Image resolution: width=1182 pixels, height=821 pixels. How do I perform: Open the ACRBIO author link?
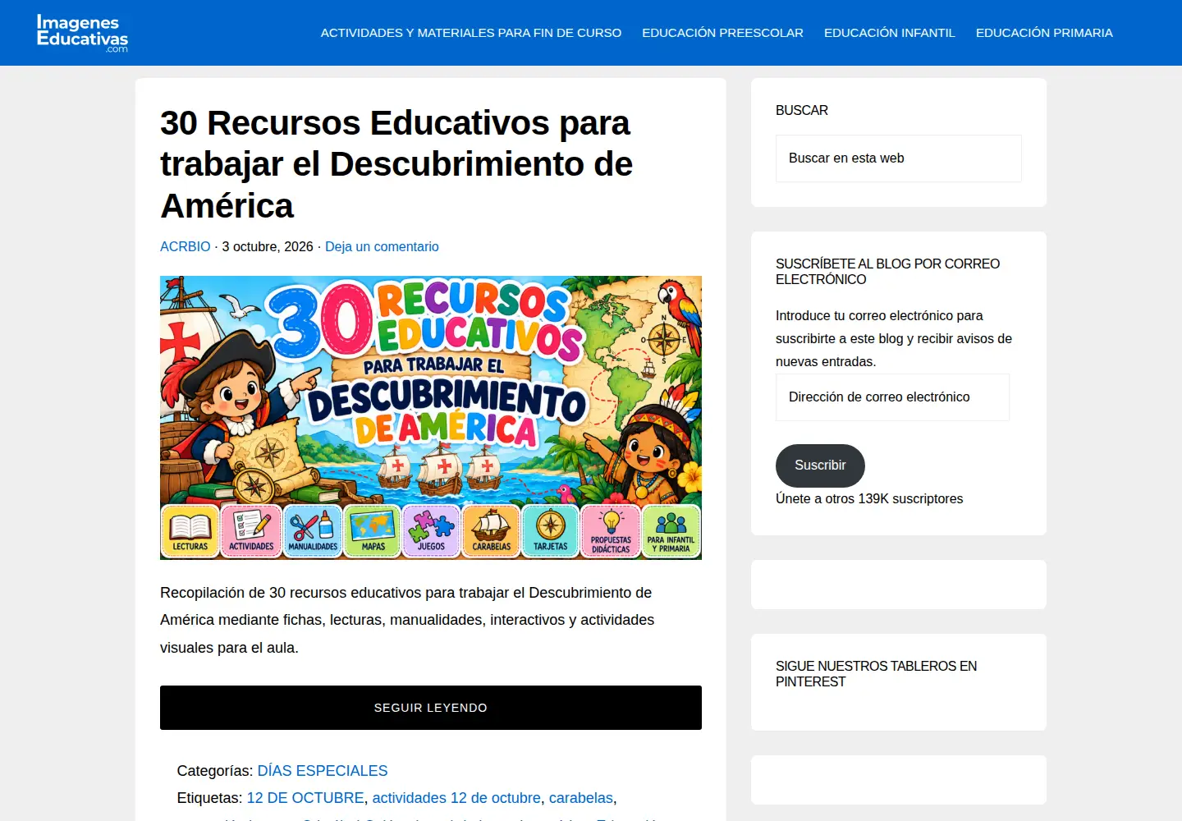(x=186, y=246)
